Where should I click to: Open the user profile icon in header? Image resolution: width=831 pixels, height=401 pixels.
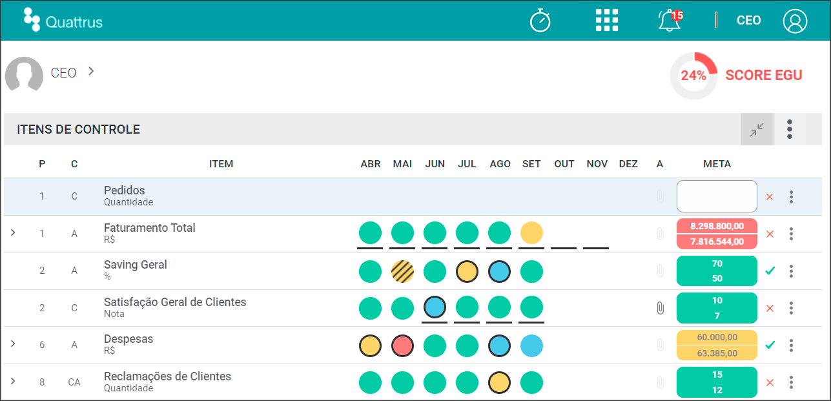coord(795,21)
